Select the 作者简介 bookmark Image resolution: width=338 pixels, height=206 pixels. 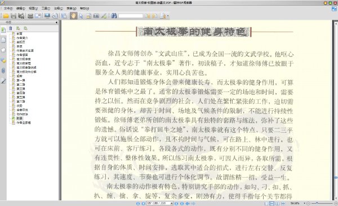(x=22, y=38)
